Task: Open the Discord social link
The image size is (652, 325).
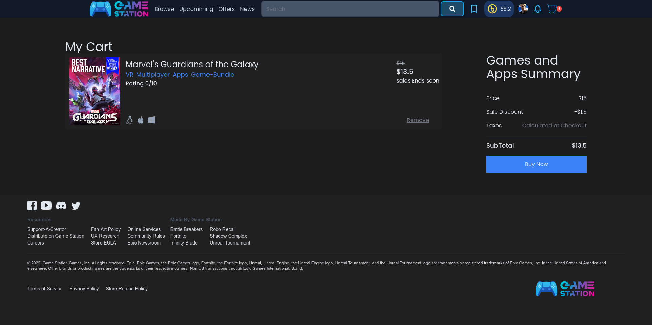Action: tap(61, 205)
